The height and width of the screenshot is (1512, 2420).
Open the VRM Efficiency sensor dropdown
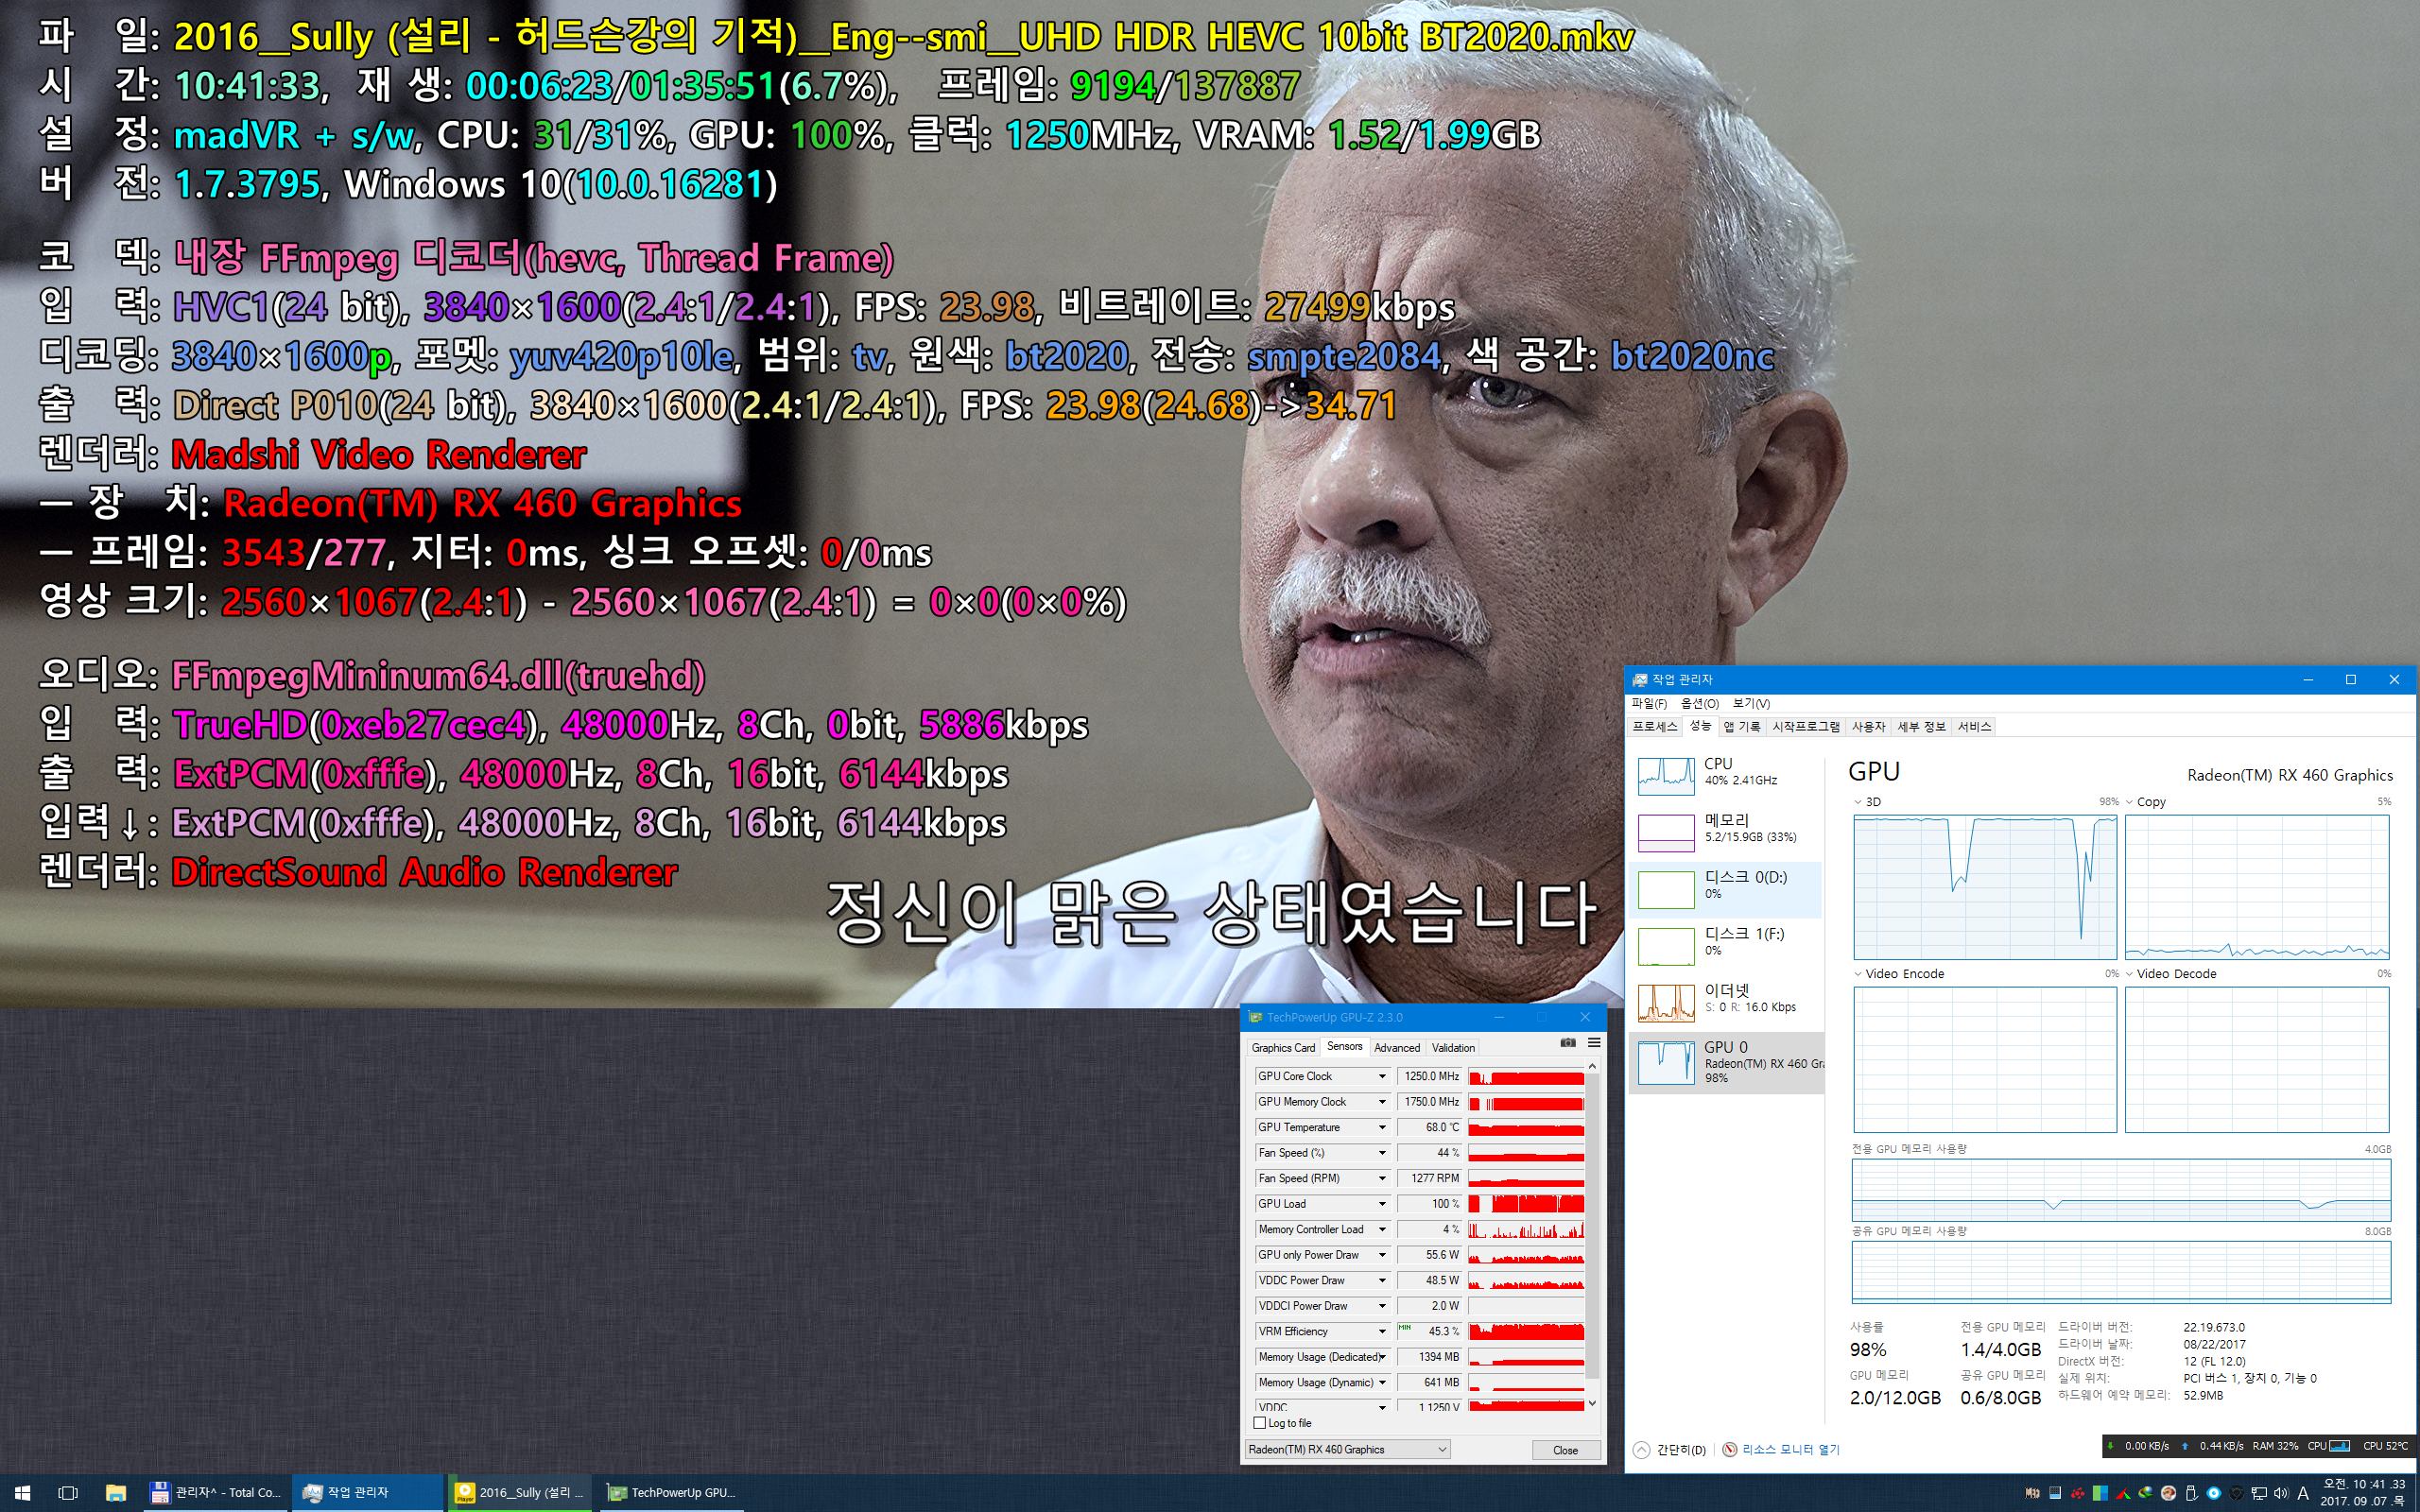point(1383,1331)
